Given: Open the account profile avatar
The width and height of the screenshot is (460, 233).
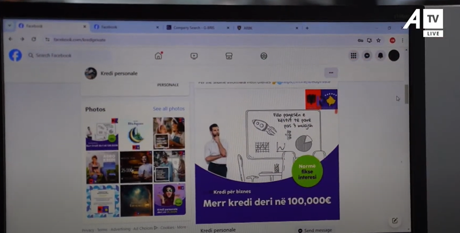Looking at the screenshot, I should coord(394,55).
